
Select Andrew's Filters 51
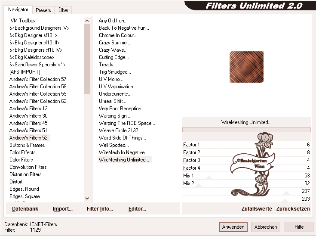click(x=28, y=130)
